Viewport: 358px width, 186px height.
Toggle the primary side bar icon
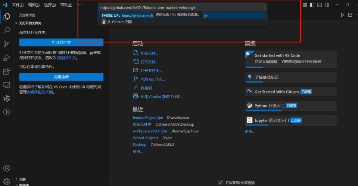[312, 5]
